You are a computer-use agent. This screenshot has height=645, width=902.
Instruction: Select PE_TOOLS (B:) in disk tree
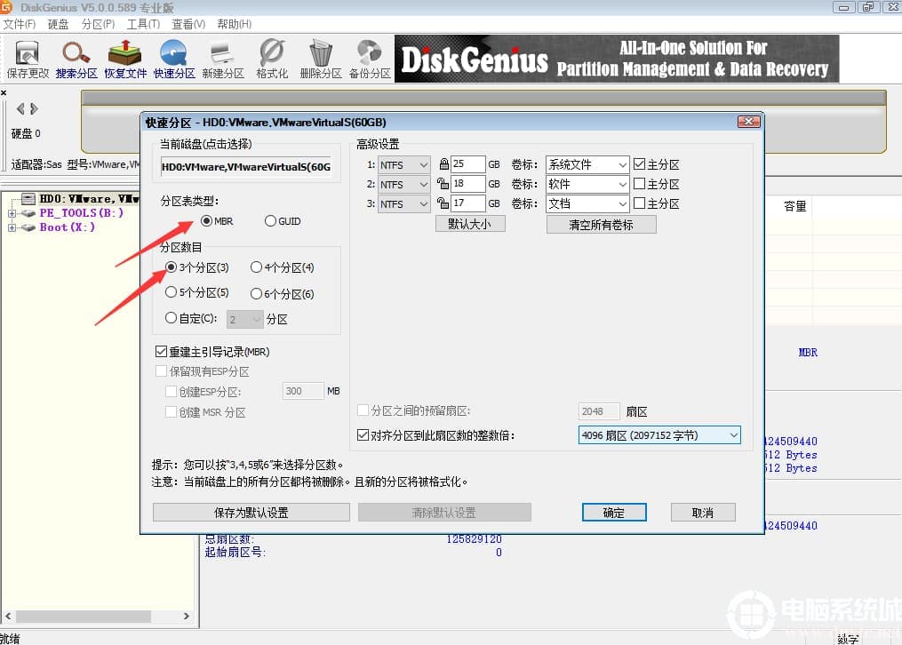(x=81, y=213)
